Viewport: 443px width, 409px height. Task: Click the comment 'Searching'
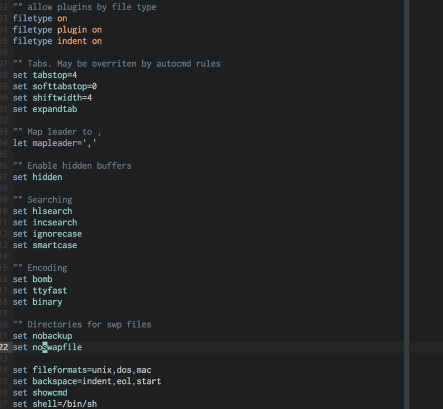pyautogui.click(x=43, y=200)
